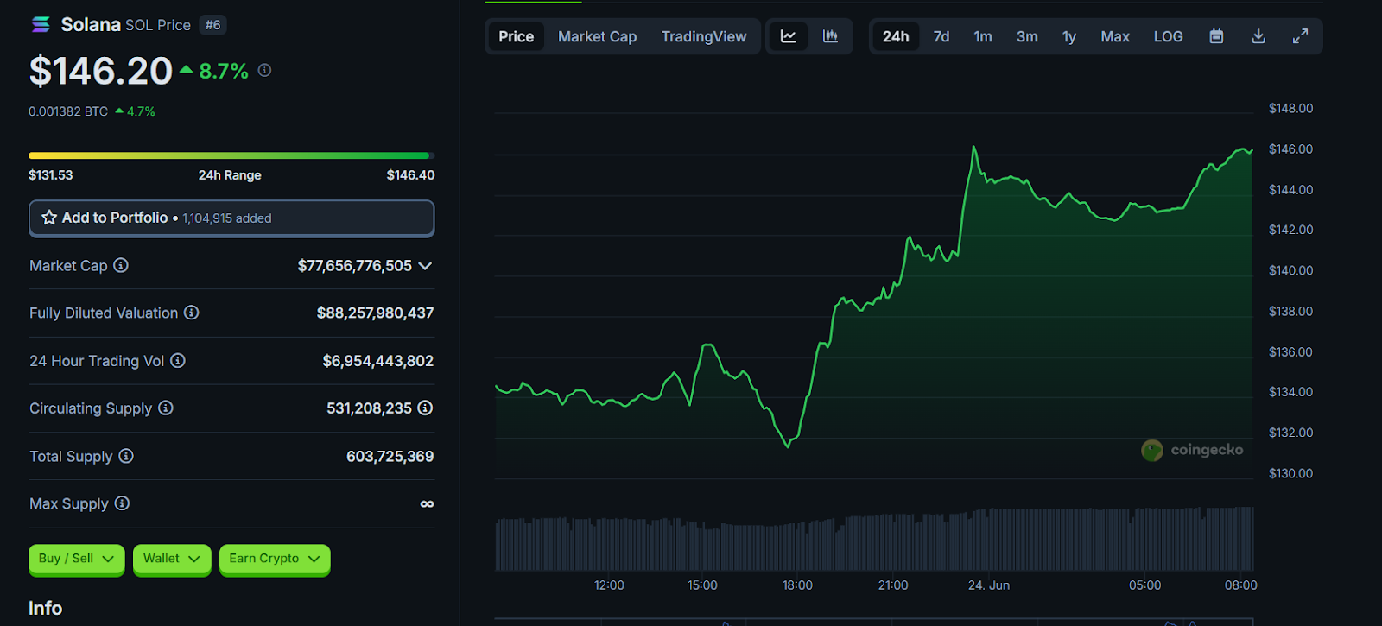1382x626 pixels.
Task: Switch to the candlestick chart icon
Action: [x=830, y=36]
